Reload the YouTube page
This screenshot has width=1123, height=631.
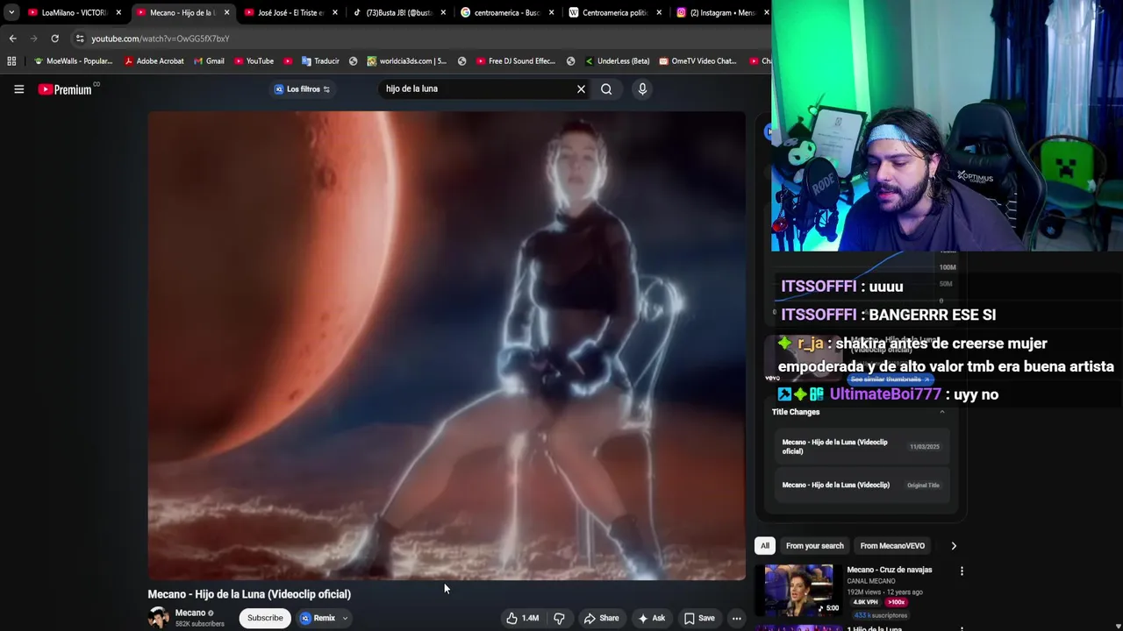(x=54, y=39)
